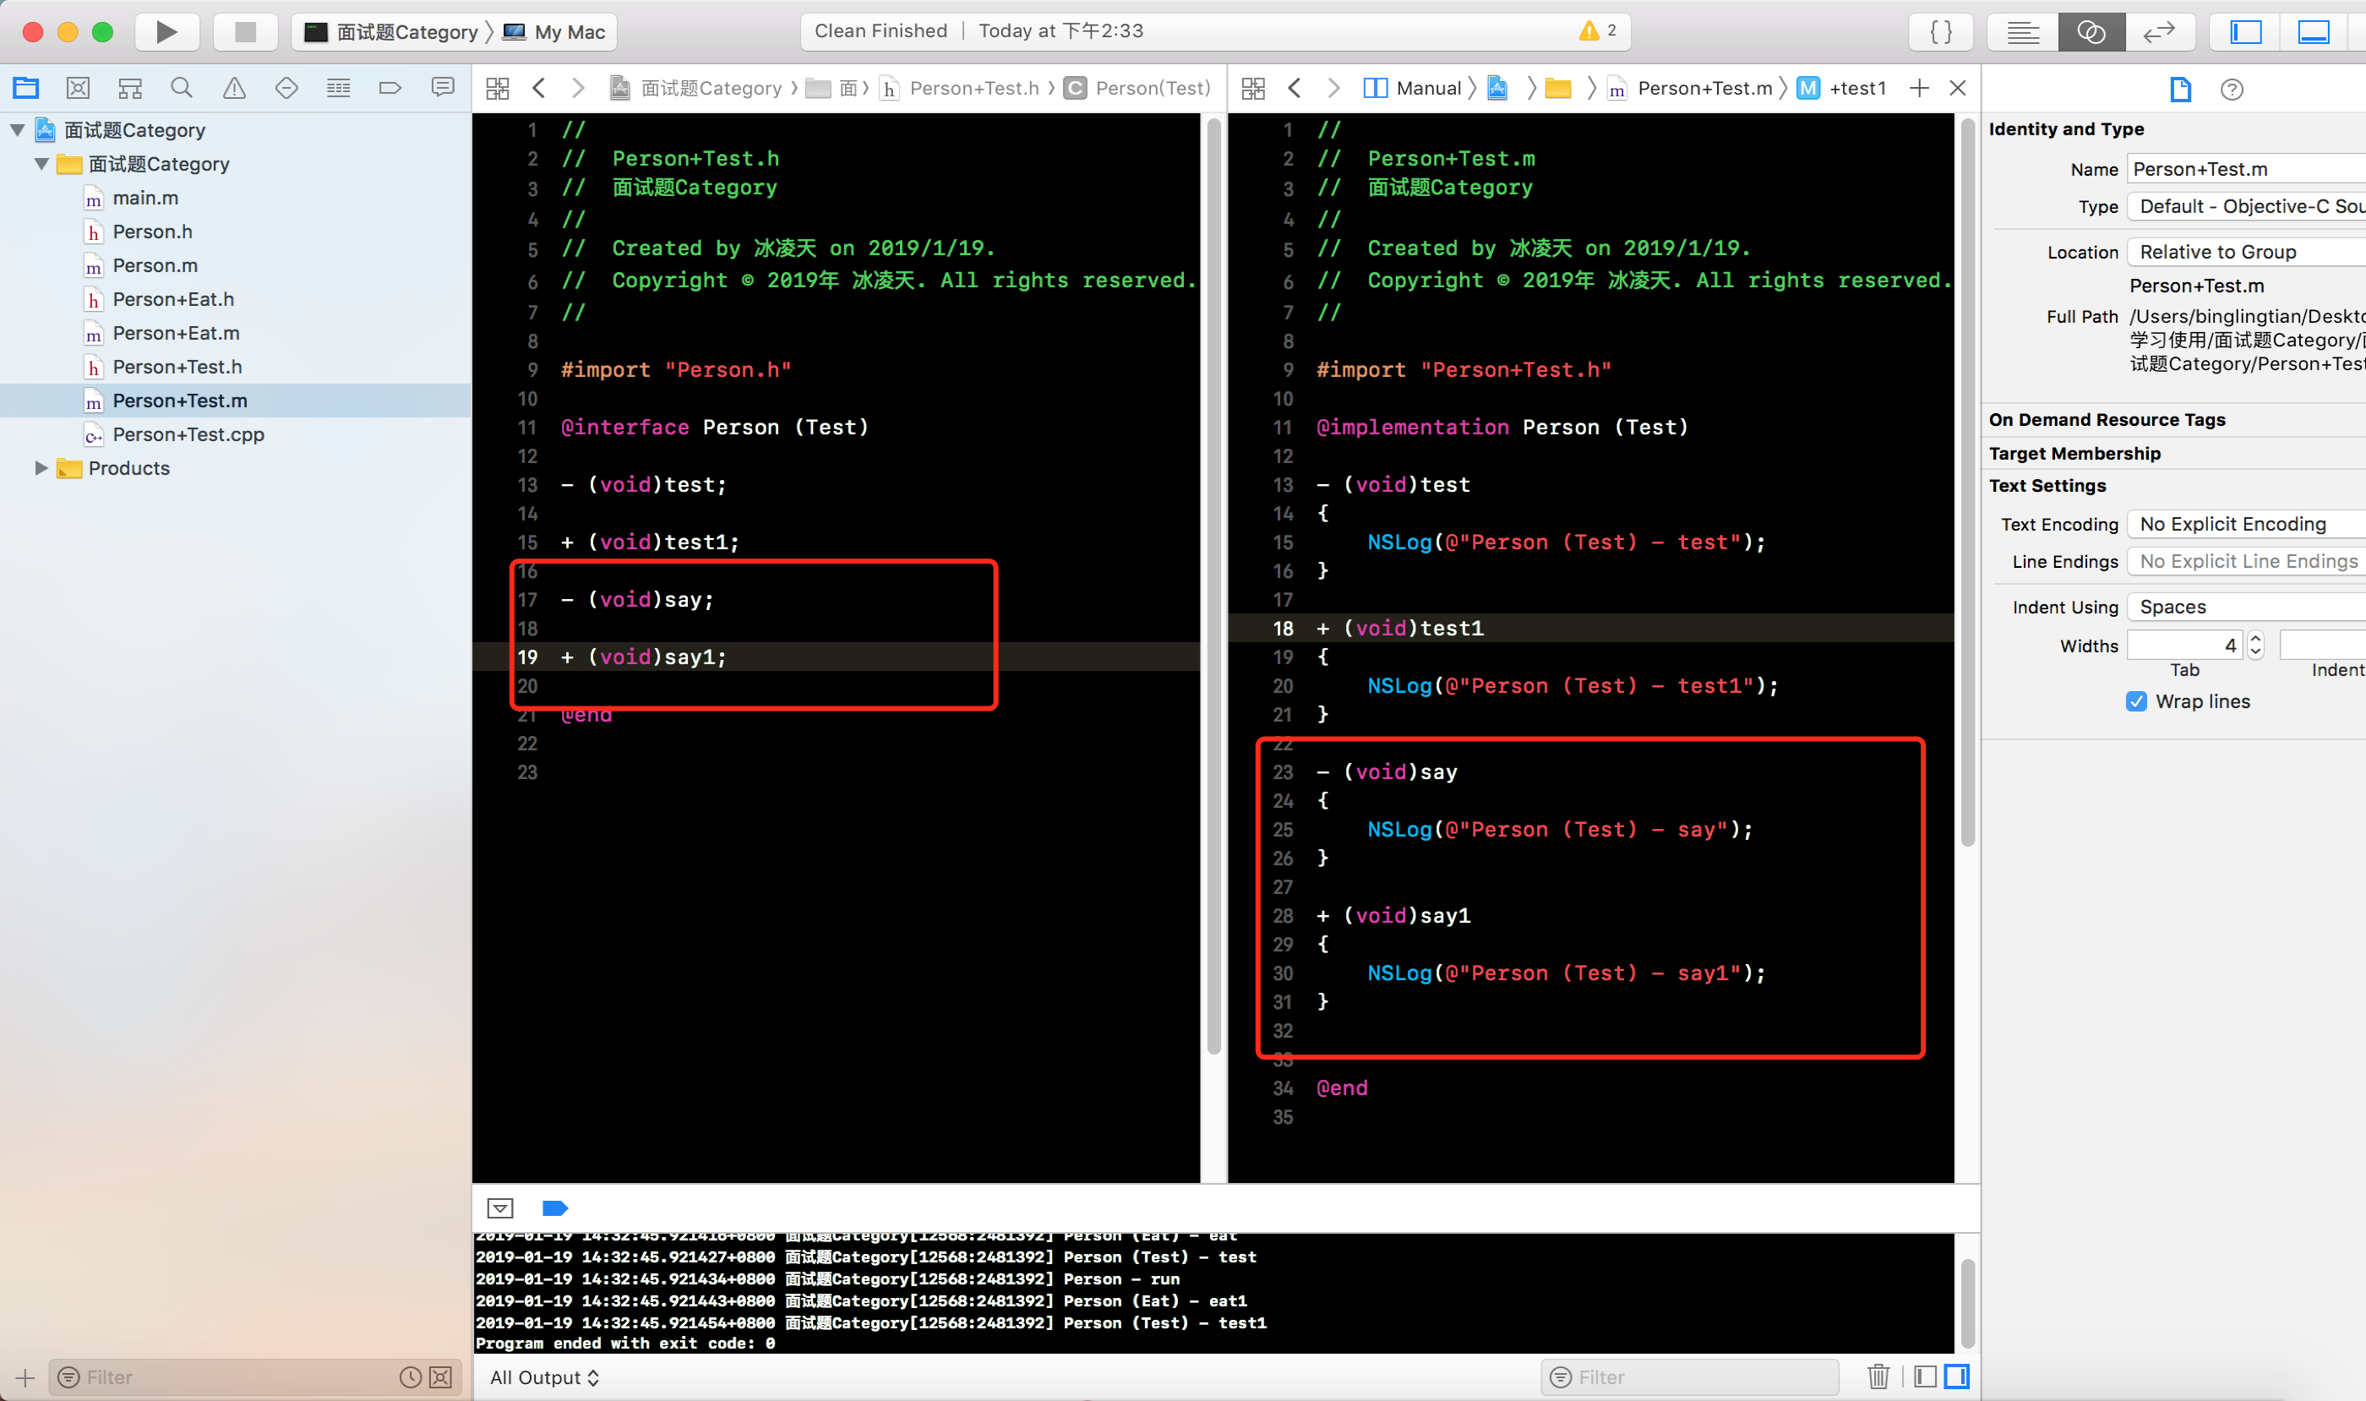The width and height of the screenshot is (2366, 1401).
Task: Open the Find navigator magnifier icon
Action: (x=182, y=88)
